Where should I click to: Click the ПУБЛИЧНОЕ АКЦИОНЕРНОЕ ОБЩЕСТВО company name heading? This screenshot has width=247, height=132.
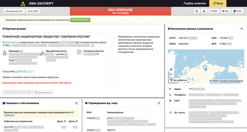(47, 37)
